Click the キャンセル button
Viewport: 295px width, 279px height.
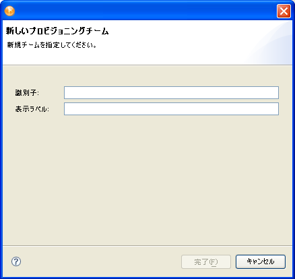tap(261, 261)
